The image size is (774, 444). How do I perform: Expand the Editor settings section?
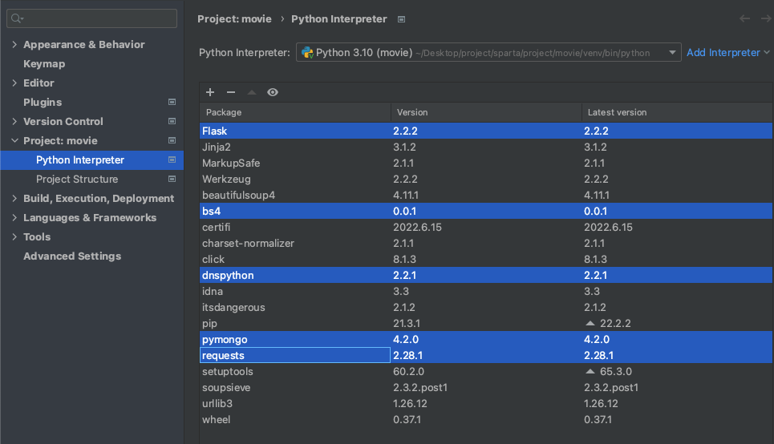[x=14, y=83]
